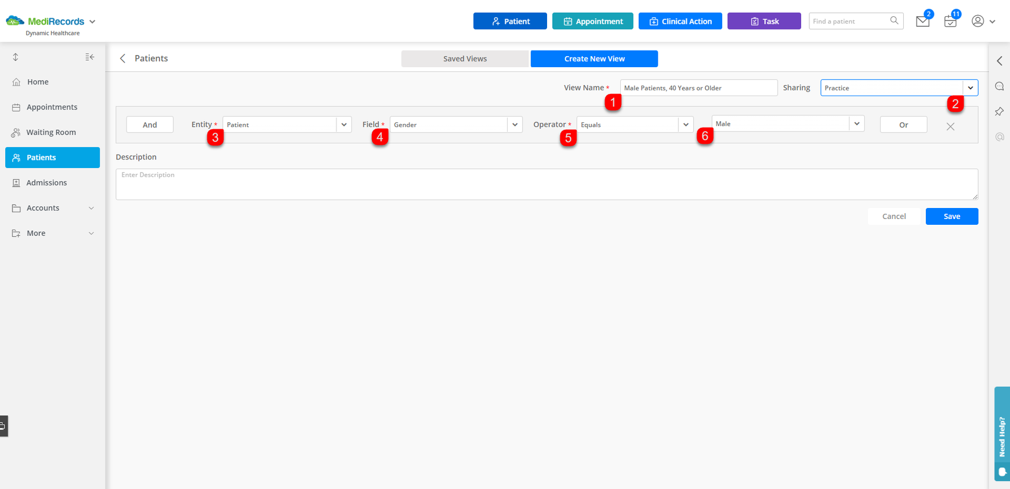Open the Field dropdown showing Gender
Screen dimensions: 1010x489
click(456, 125)
